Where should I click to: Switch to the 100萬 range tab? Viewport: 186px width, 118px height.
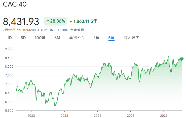(40, 38)
